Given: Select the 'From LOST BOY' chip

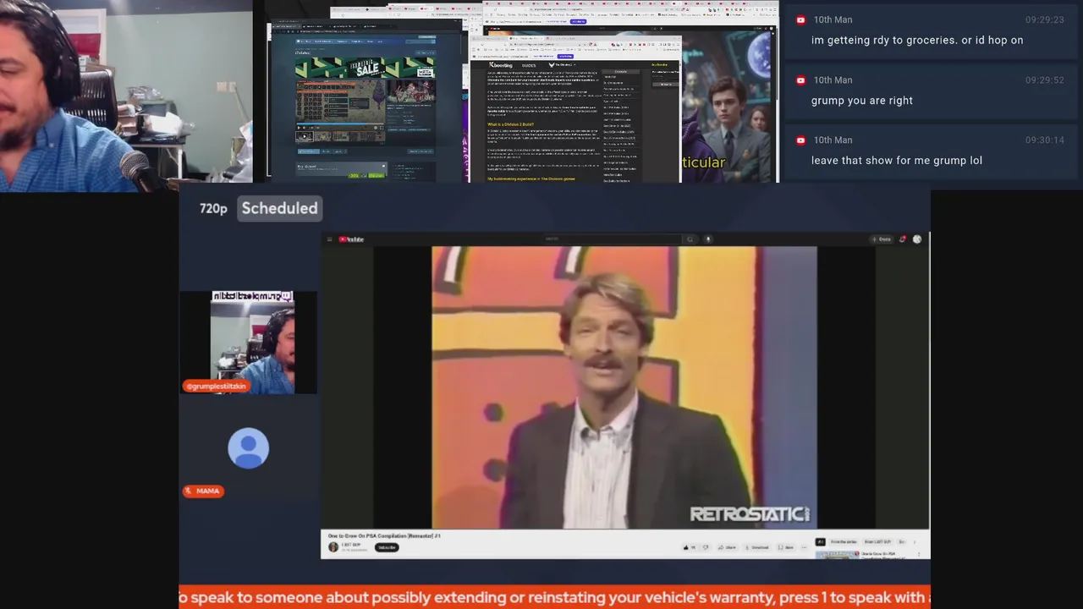Looking at the screenshot, I should (878, 542).
